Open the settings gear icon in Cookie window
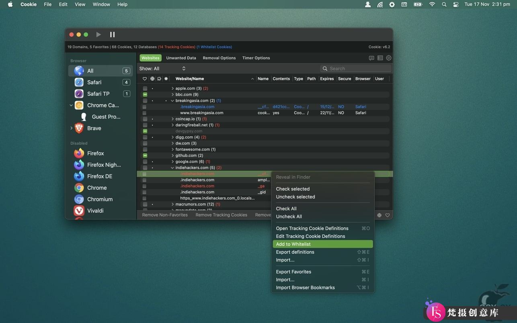Image resolution: width=517 pixels, height=323 pixels. pos(389,58)
